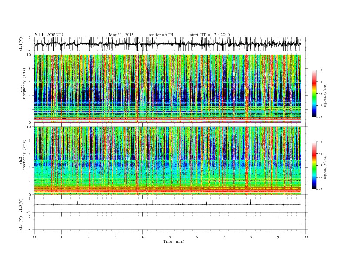This screenshot has width=344, height=266.
Task: Click the 'ch.1(V)' waveform axis label
Action: [21, 44]
